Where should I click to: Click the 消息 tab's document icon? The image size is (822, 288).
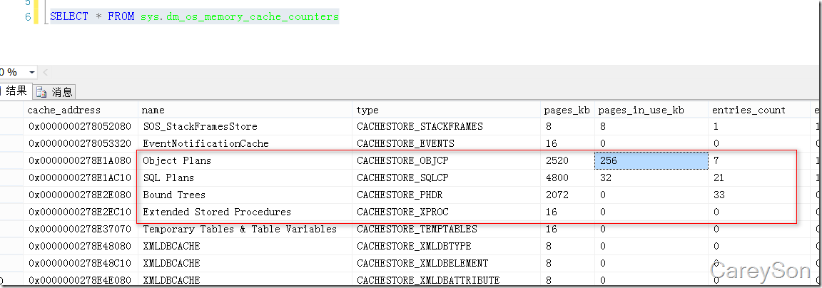[x=41, y=92]
